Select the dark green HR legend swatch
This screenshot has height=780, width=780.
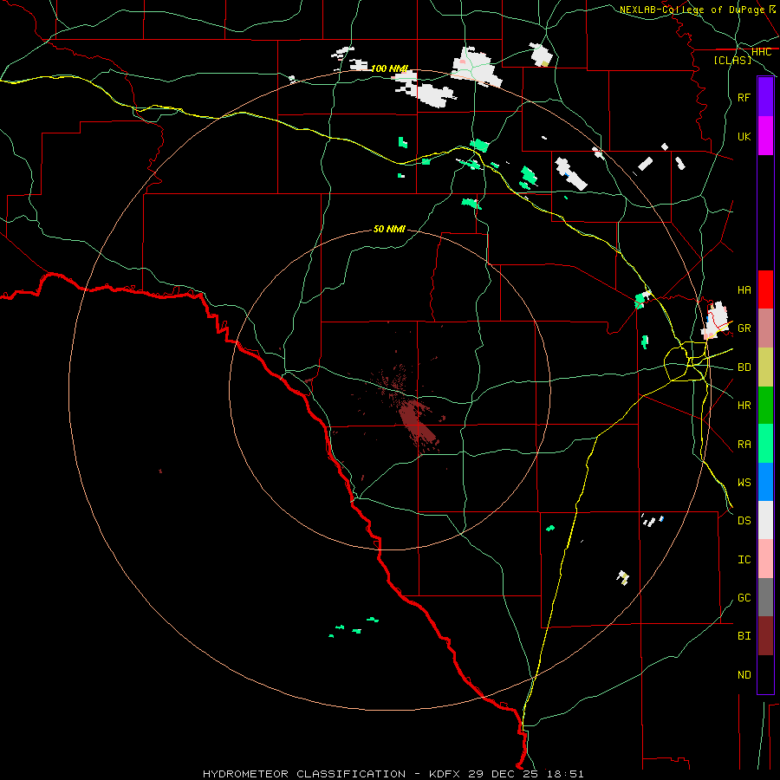pyautogui.click(x=765, y=406)
